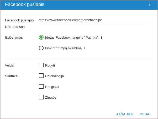Check the Renginiai checkbox
Image resolution: width=158 pixels, height=119 pixels.
[41, 86]
